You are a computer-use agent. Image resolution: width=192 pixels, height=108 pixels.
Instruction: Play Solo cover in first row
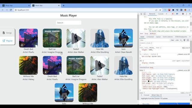[x=123, y=38]
